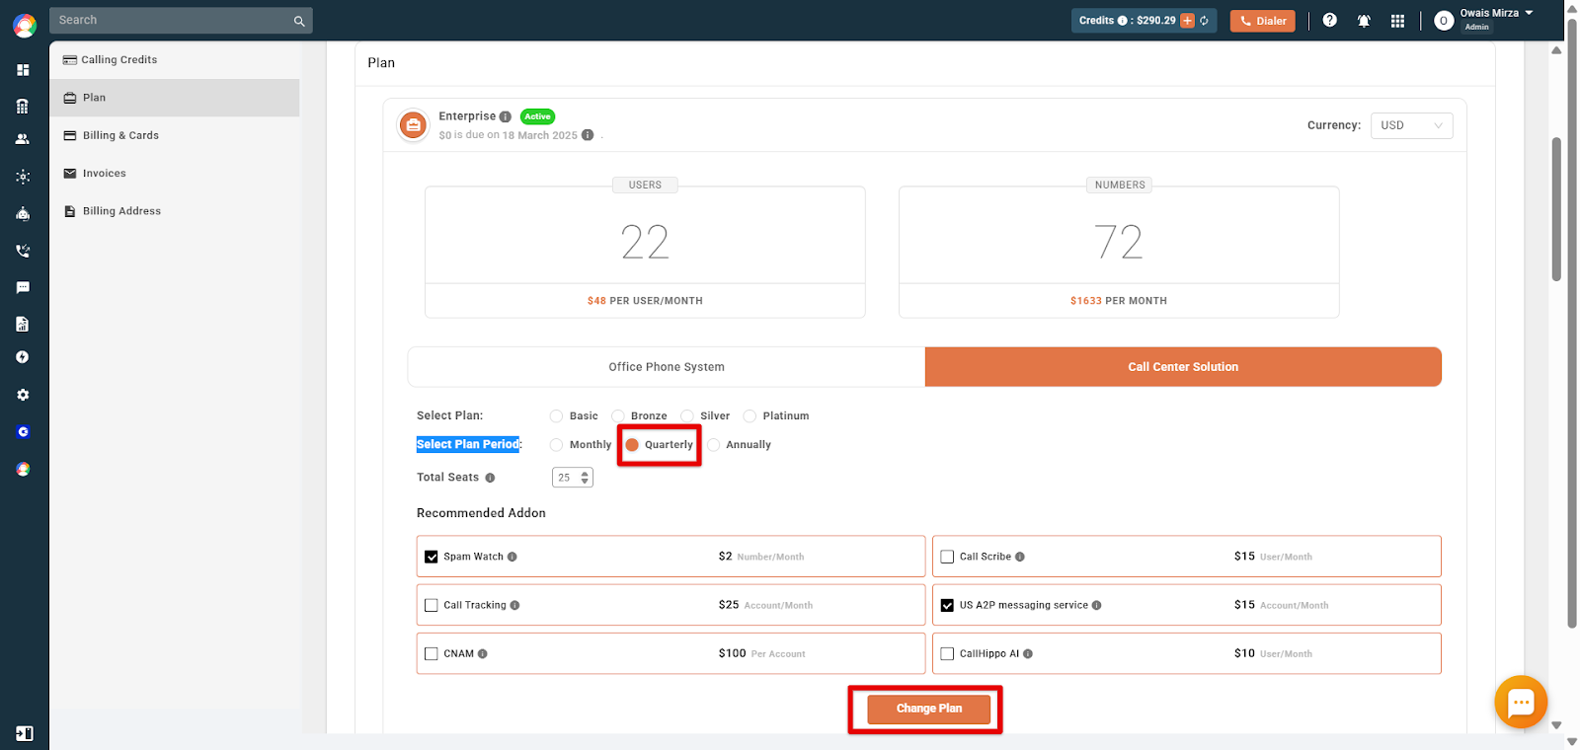
Task: Click the logout icon at sidebar bottom
Action: 25,733
